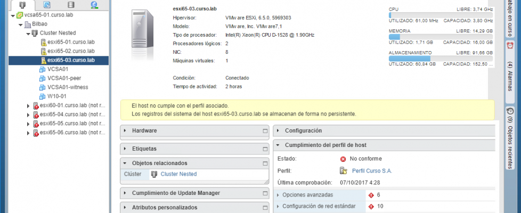
Task: Collapse the Cluster Nested node
Action: click(28, 33)
